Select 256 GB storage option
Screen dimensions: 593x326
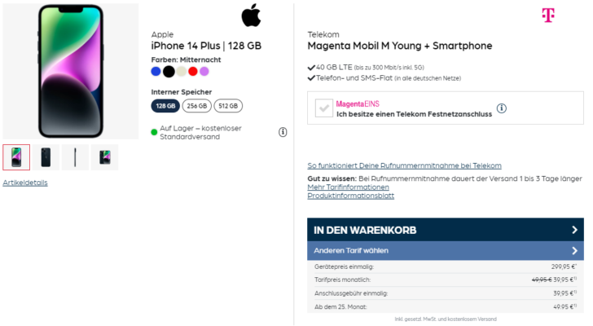point(197,106)
